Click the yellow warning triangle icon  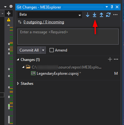coord(8,20)
